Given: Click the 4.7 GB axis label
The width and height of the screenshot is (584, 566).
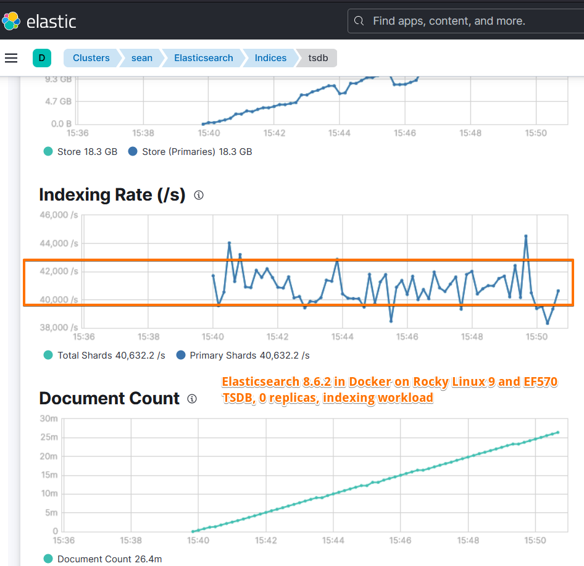Looking at the screenshot, I should [58, 101].
